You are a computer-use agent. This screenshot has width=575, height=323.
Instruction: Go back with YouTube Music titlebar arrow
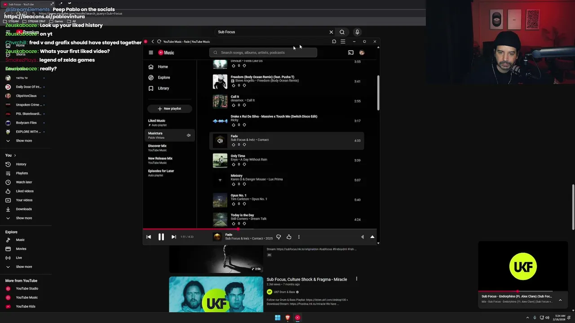[153, 42]
